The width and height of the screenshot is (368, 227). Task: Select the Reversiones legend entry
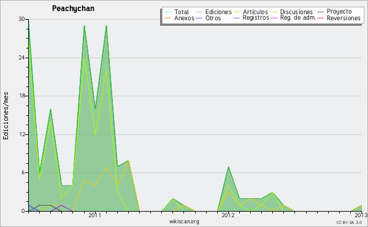click(x=343, y=18)
